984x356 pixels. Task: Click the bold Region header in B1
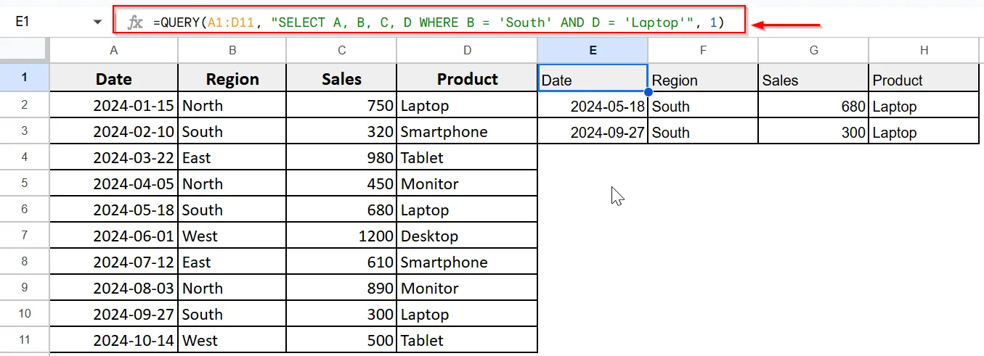(x=232, y=79)
